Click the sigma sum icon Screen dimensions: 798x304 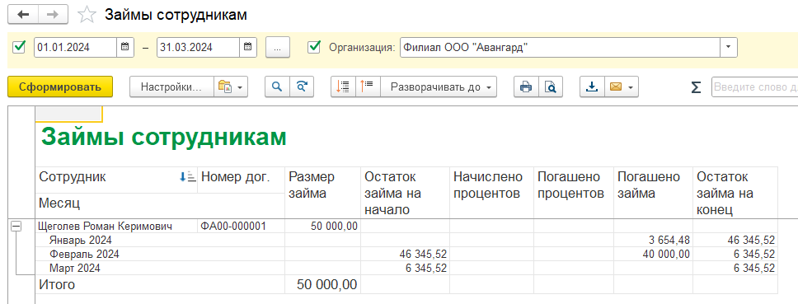696,87
